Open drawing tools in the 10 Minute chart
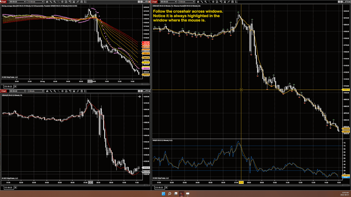The width and height of the screenshot is (351, 197). tap(50, 2)
